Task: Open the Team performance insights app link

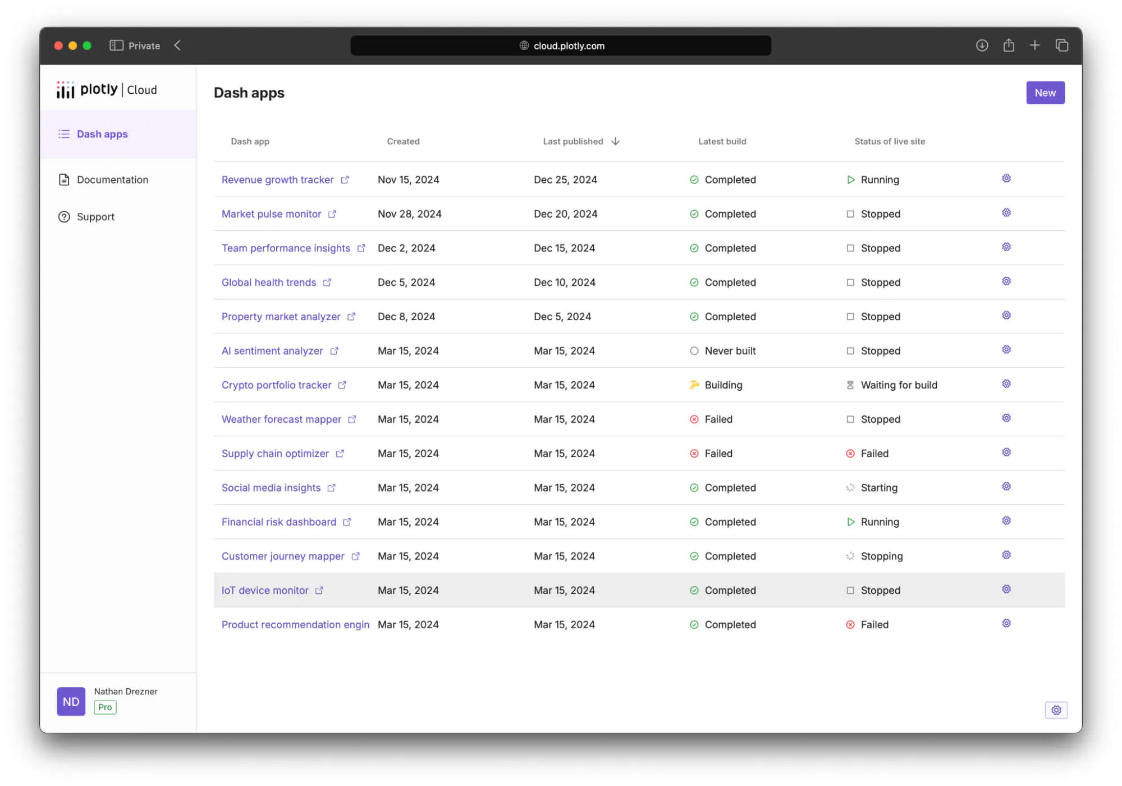Action: pos(286,248)
